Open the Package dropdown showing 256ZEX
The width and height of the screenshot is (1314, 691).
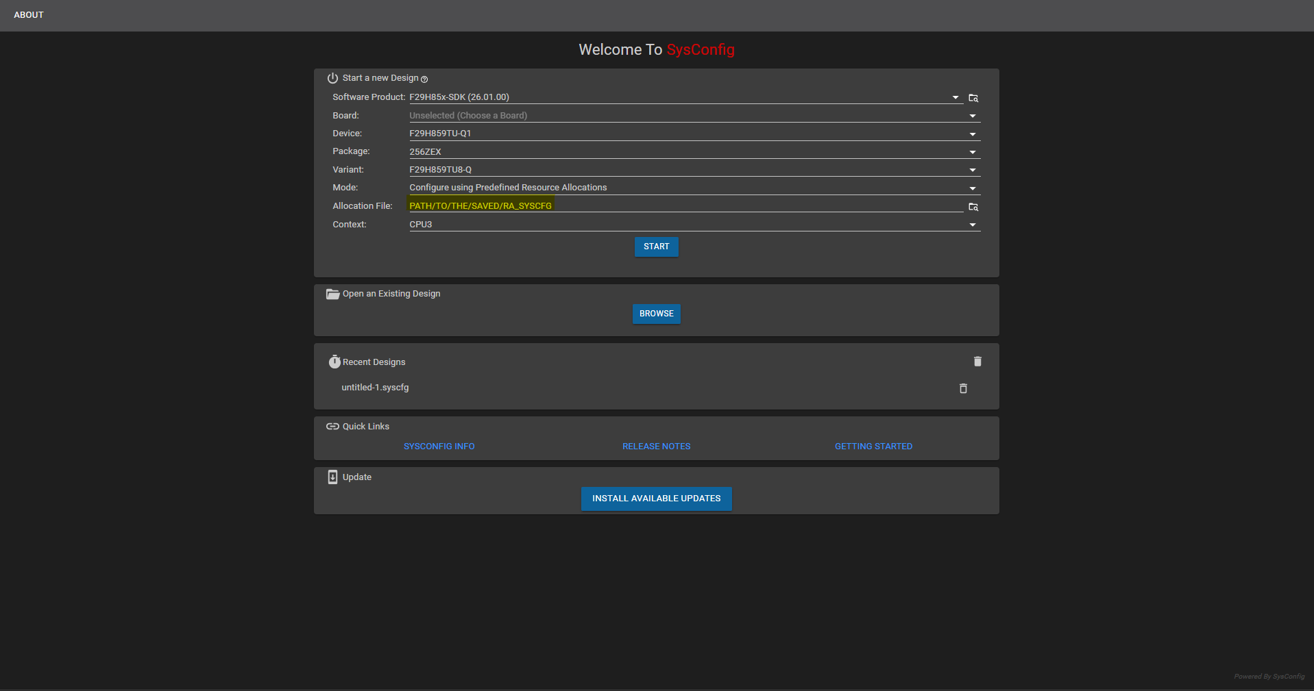tap(695, 152)
